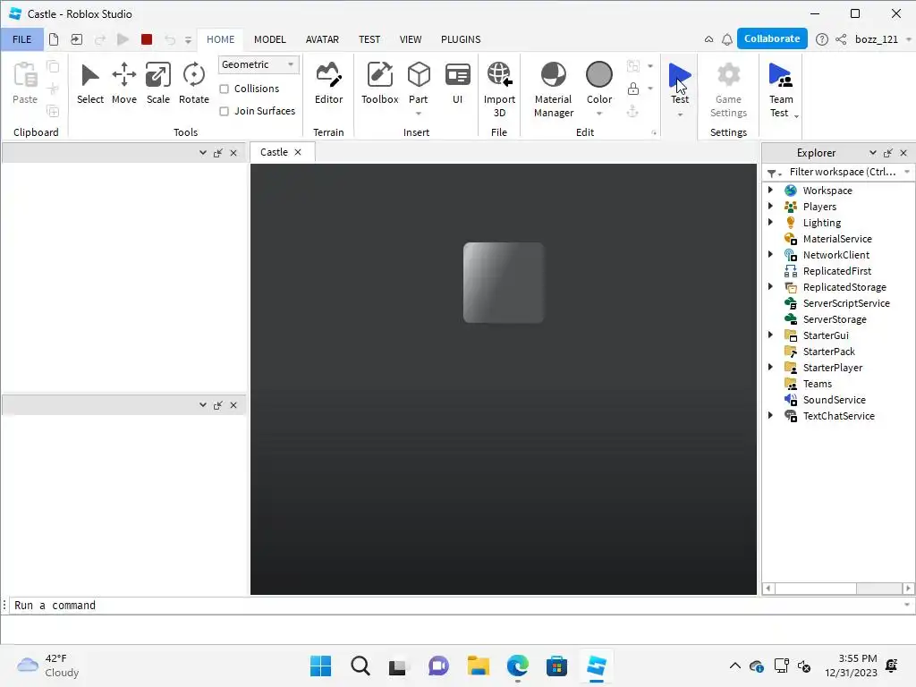The height and width of the screenshot is (687, 916).
Task: Choose the Scale tool
Action: [x=157, y=83]
